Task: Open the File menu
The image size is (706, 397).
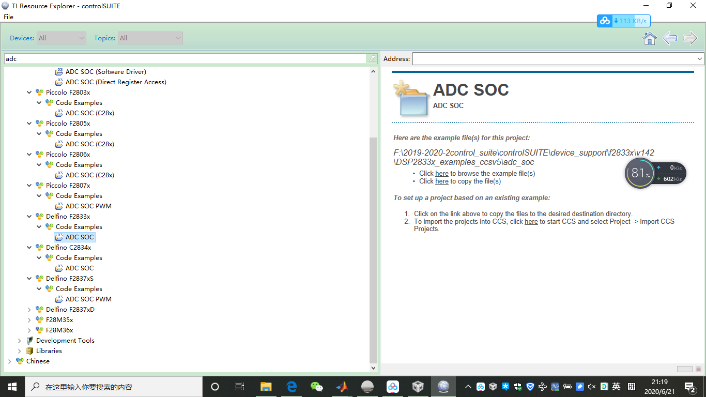Action: [x=8, y=17]
